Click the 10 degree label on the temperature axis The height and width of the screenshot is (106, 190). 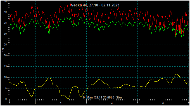click(x=5, y=77)
